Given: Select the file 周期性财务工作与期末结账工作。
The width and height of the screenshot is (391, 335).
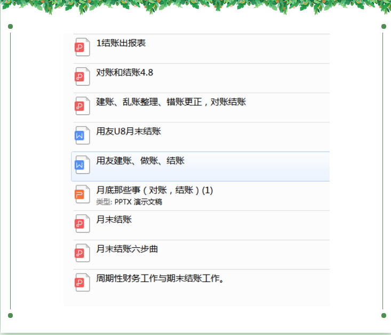Looking at the screenshot, I should click(x=160, y=278).
